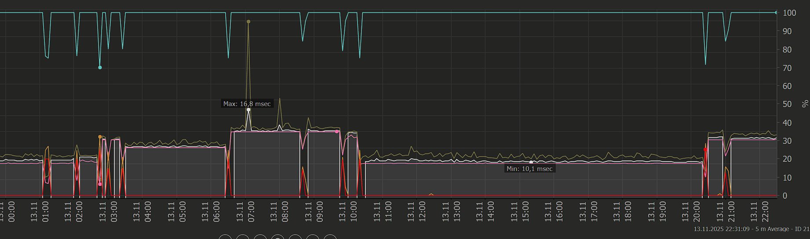This screenshot has height=239, width=810.
Task: Click the "Max: 16,8 msec" label
Action: 247,104
